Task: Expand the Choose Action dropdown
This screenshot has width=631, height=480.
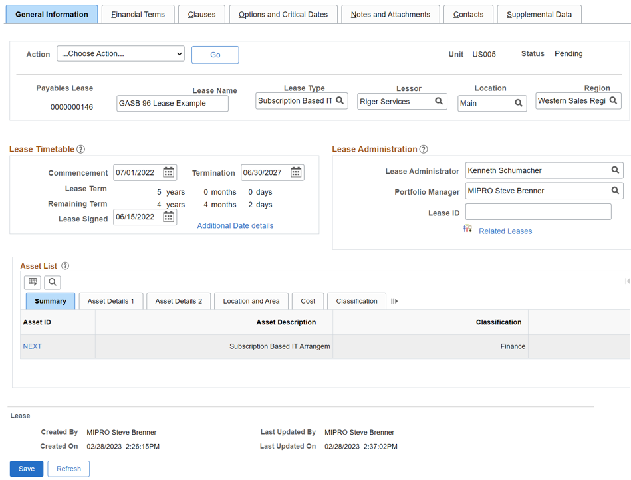Action: tap(120, 54)
